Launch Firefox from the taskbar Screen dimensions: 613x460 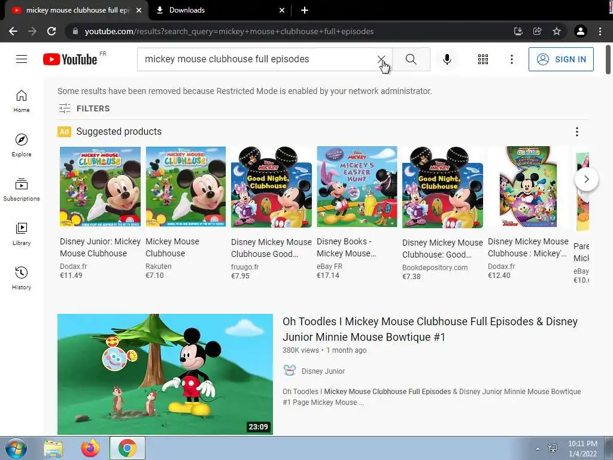coord(90,448)
